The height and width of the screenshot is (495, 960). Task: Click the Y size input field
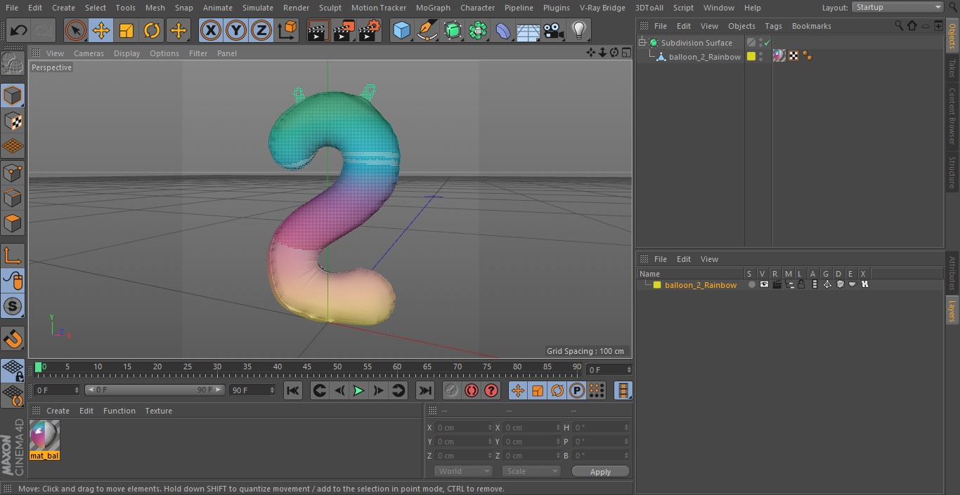531,442
